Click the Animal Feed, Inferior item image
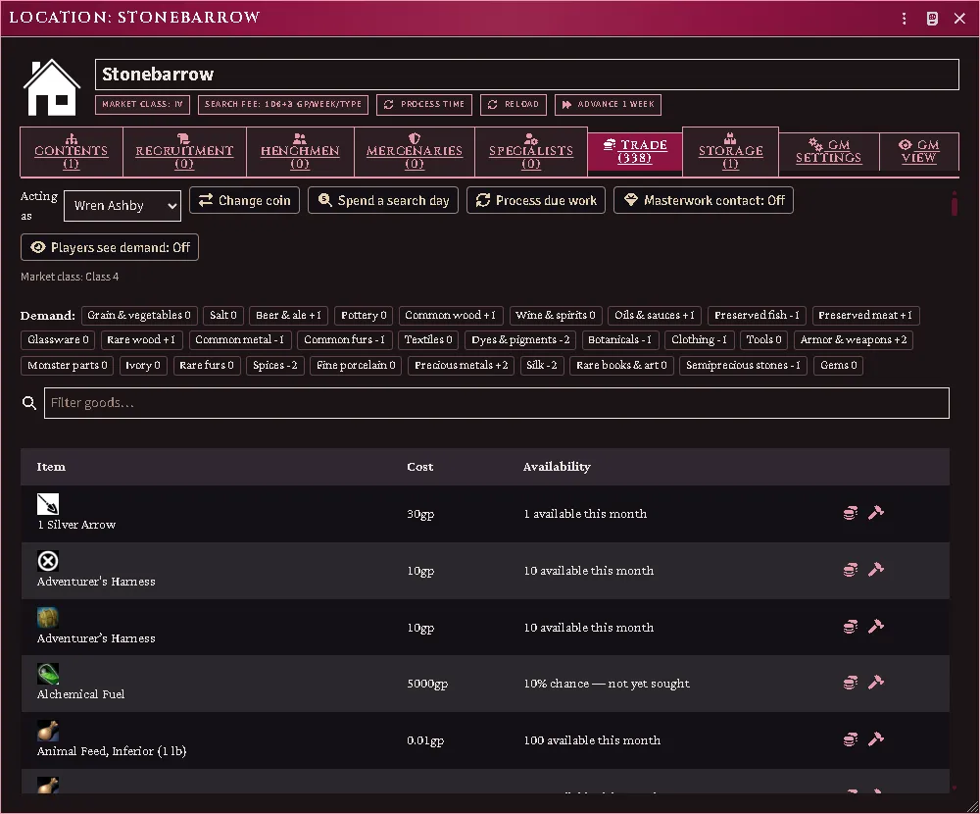 click(48, 731)
